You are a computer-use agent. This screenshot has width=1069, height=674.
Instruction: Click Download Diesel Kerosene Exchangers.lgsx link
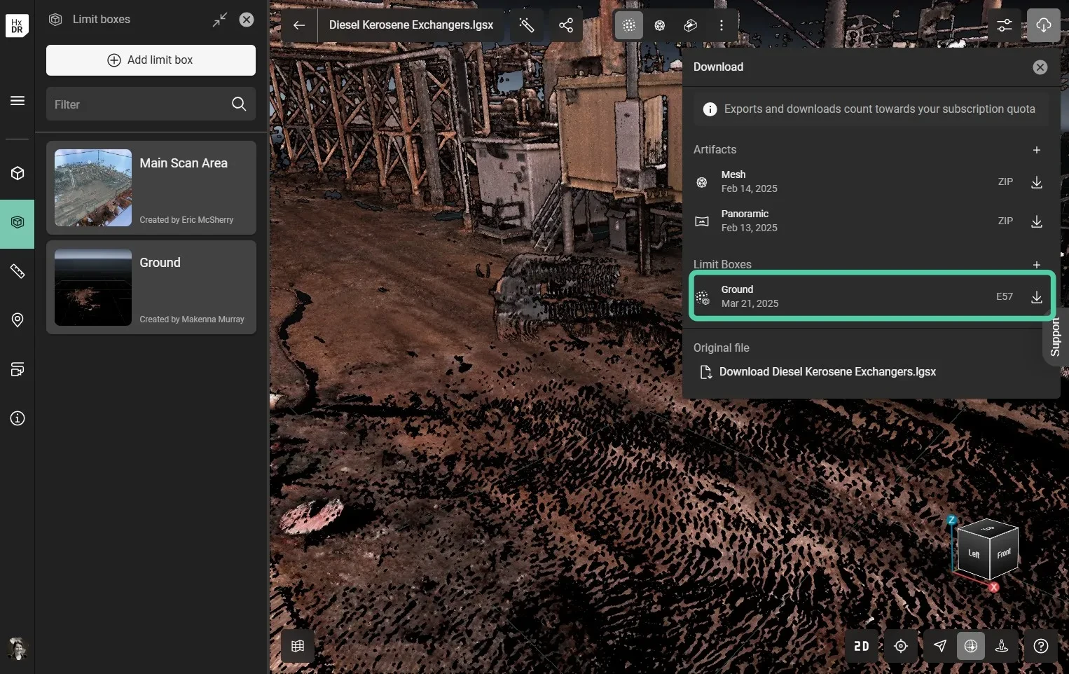point(827,372)
